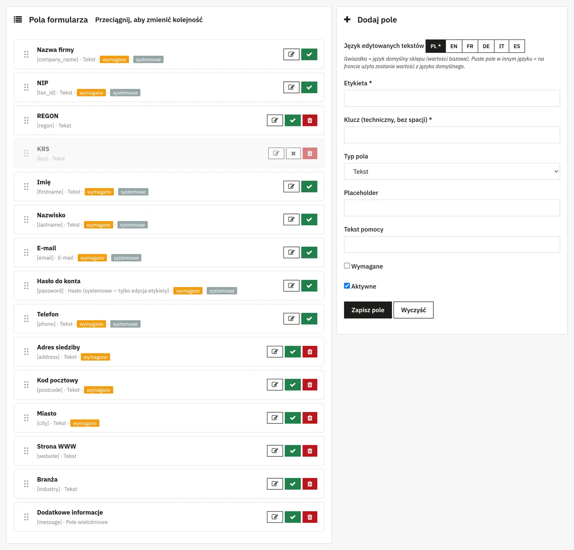The height and width of the screenshot is (550, 574).
Task: Select the ES language tab
Action: [517, 46]
